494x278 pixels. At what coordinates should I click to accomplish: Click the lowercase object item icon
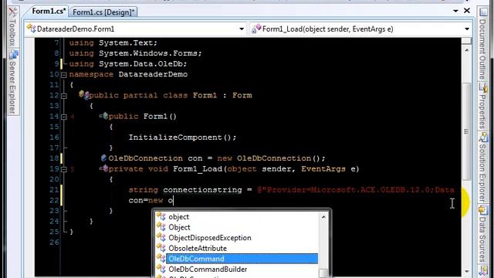(x=161, y=216)
